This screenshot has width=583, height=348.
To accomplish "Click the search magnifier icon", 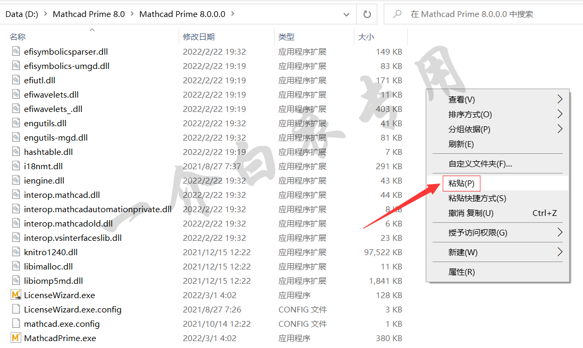I will pyautogui.click(x=398, y=14).
